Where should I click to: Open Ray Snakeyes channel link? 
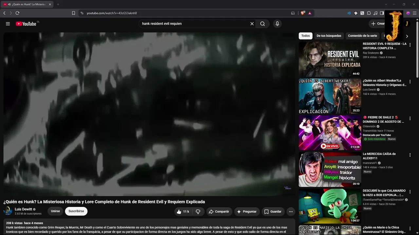(371, 53)
